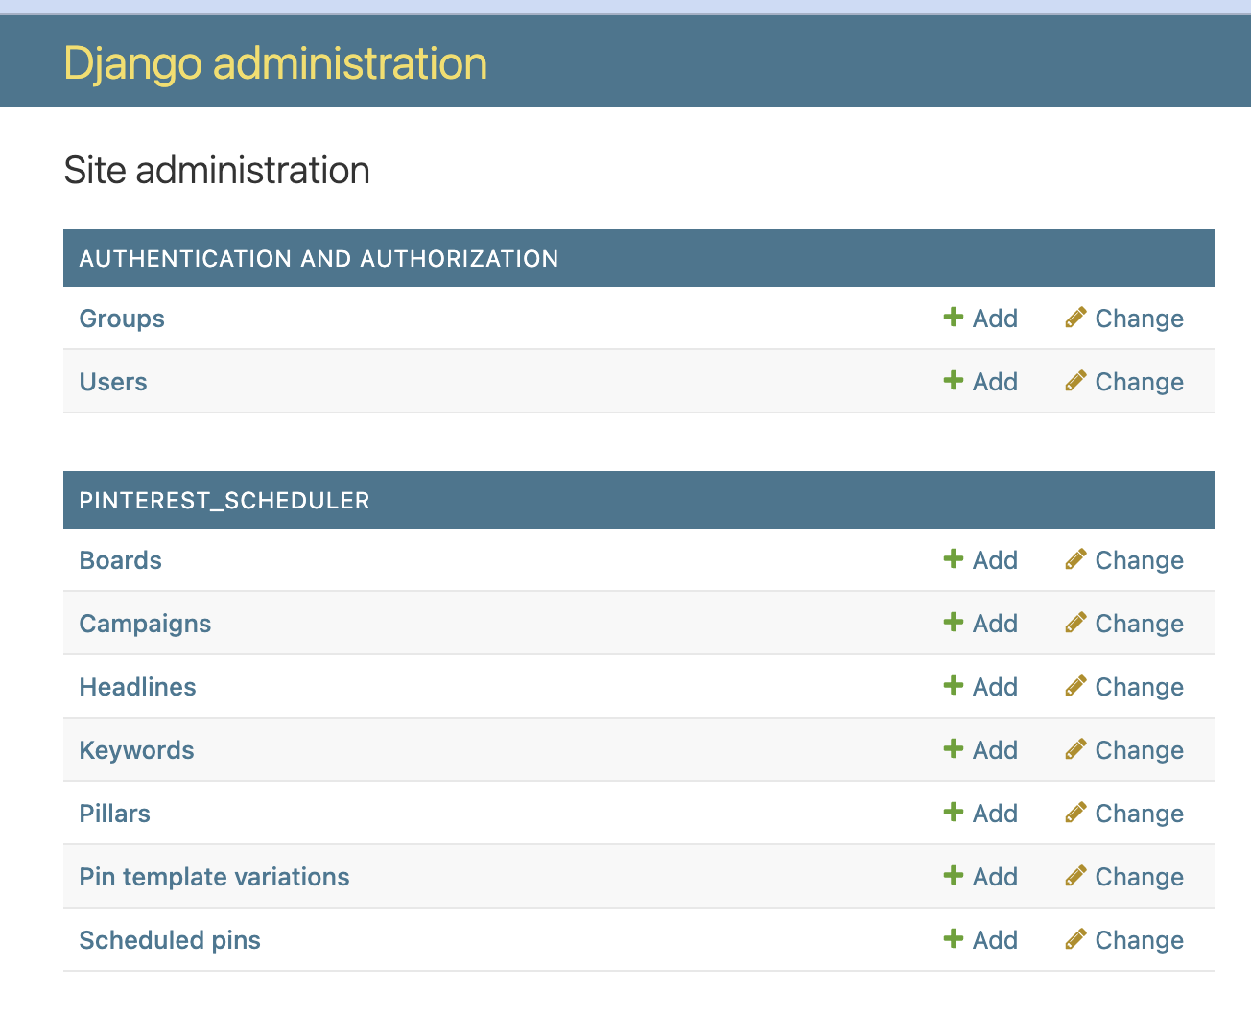Click the Add text for Groups
Image resolution: width=1251 pixels, height=1015 pixels.
995,319
